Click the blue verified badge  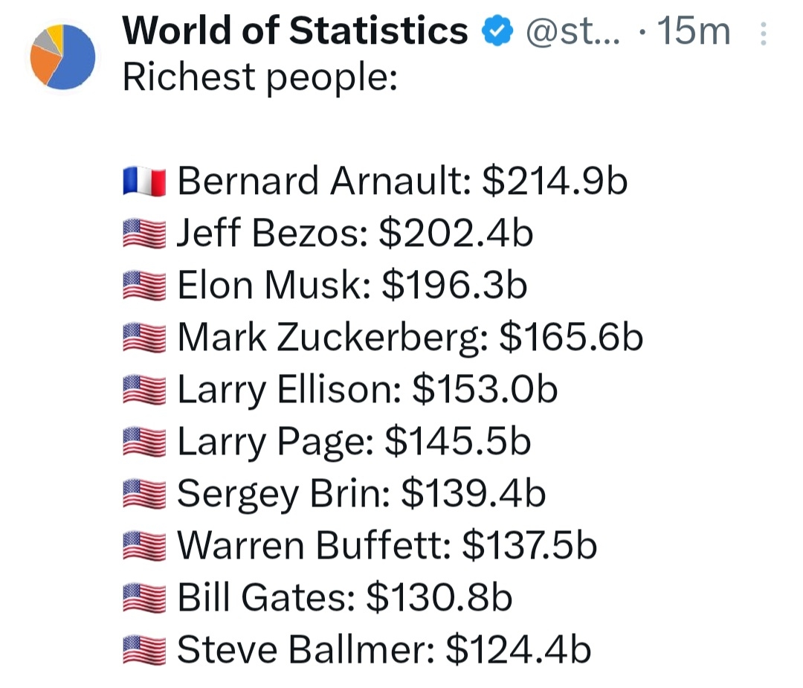497,32
